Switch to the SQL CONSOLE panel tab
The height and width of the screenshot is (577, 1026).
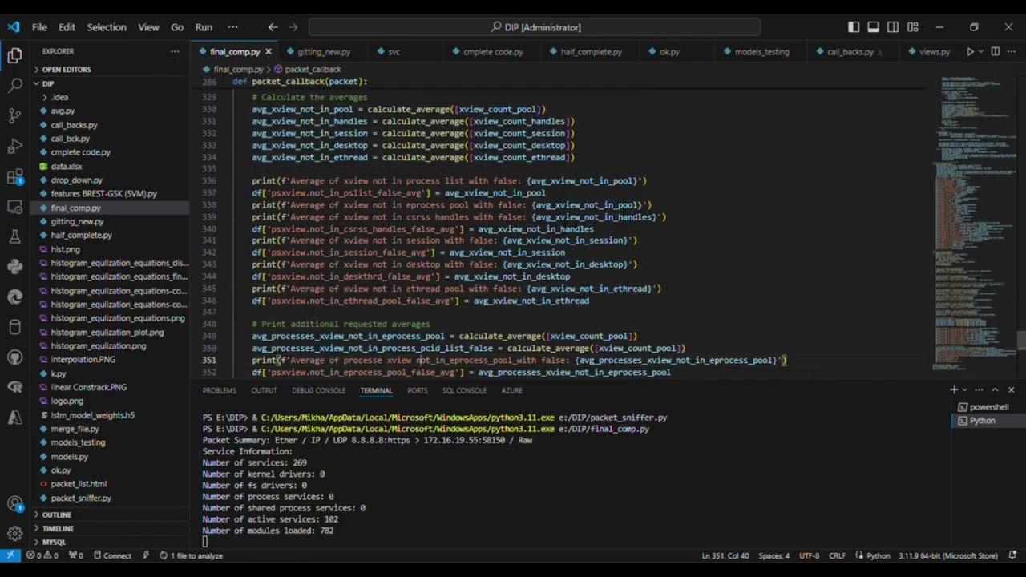[464, 390]
